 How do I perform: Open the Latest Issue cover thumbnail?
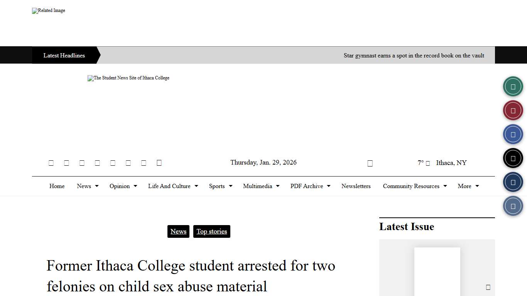(437, 272)
